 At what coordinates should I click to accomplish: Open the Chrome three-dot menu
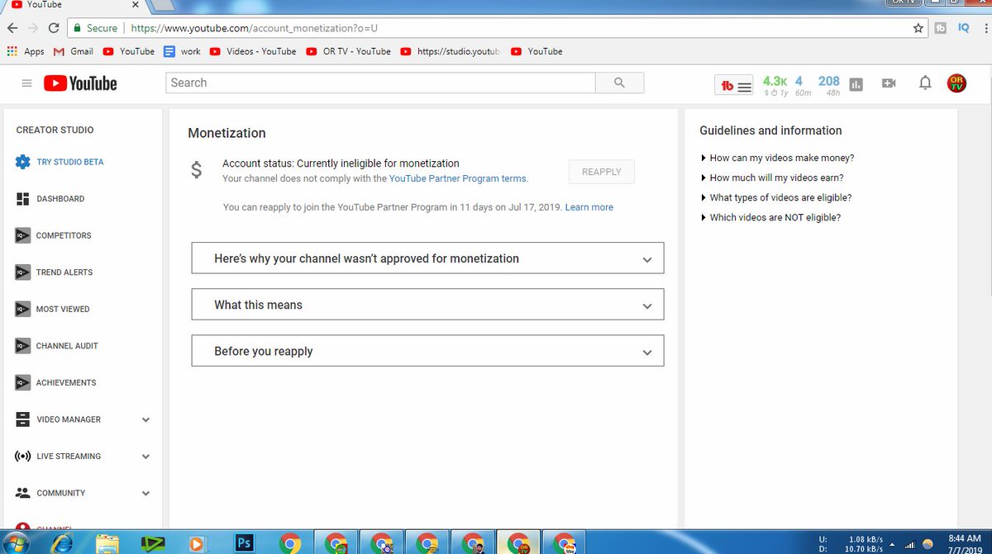[985, 28]
